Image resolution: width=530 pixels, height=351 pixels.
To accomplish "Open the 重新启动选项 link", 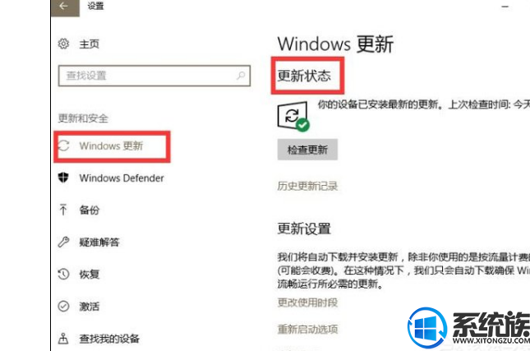I will [x=307, y=329].
